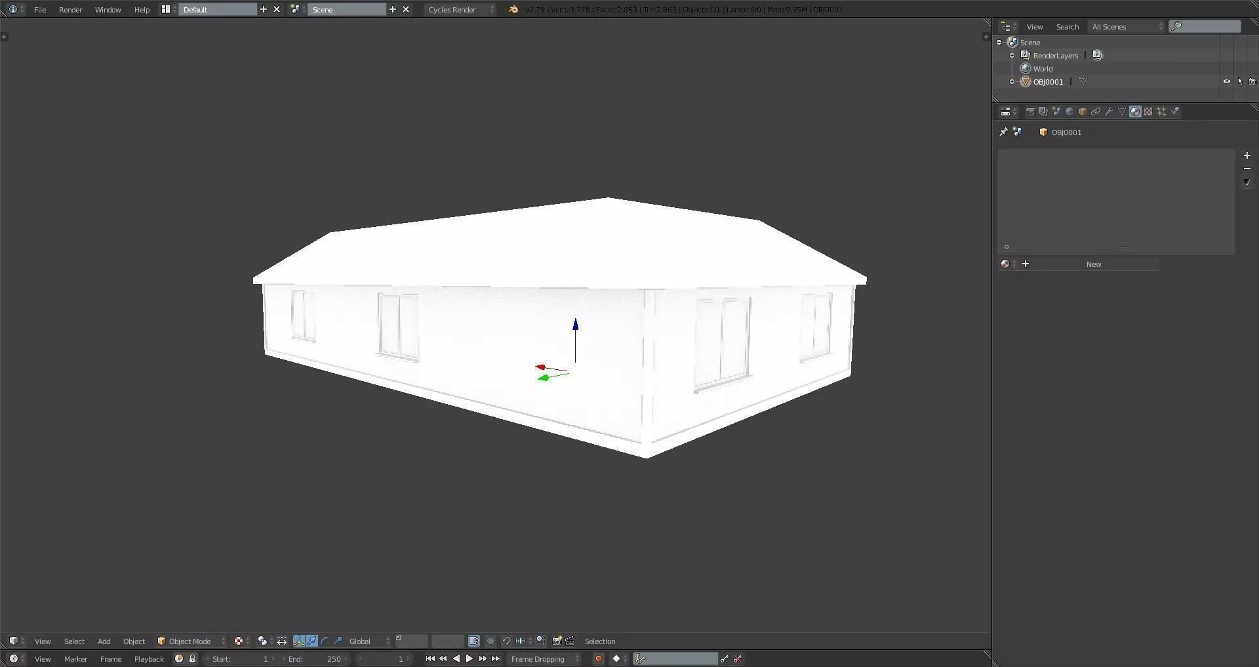The height and width of the screenshot is (667, 1259).
Task: Open the Object Mode dropdown
Action: [x=191, y=641]
